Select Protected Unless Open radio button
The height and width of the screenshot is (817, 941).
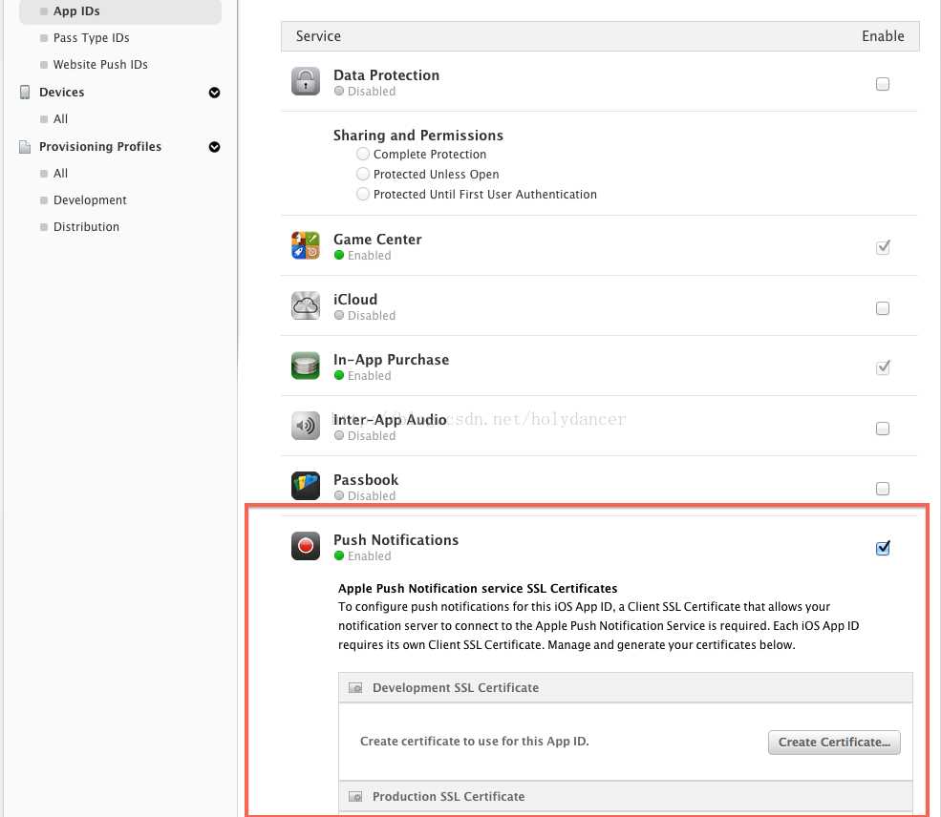click(x=362, y=174)
